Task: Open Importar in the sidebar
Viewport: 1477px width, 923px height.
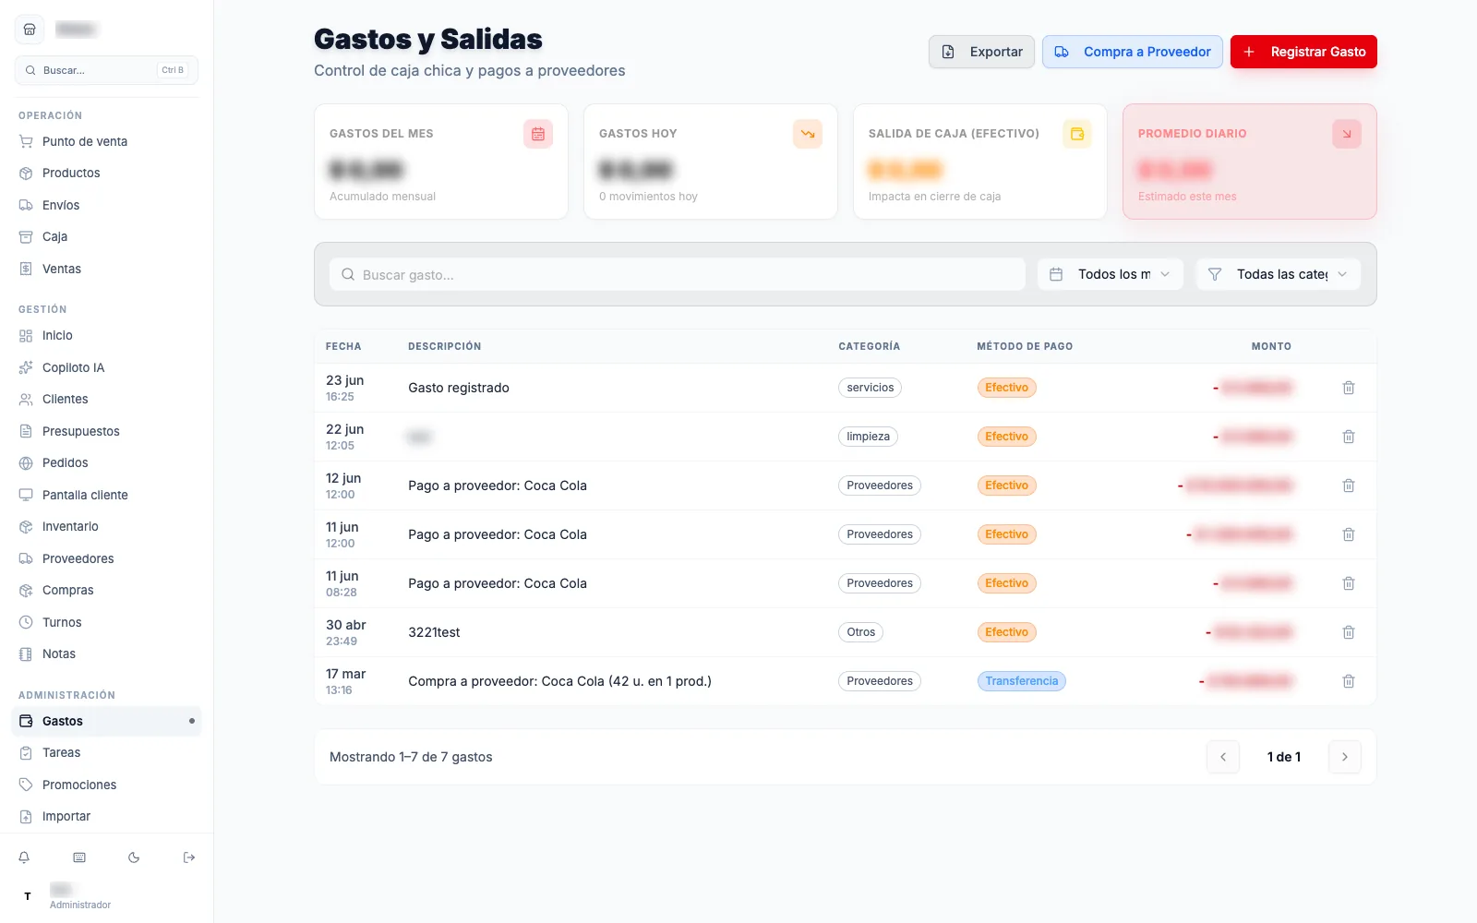Action: (106, 817)
